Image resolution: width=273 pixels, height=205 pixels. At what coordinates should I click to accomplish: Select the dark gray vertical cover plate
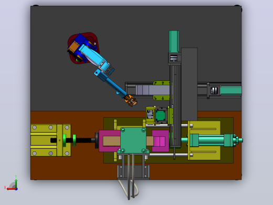coord(190,84)
